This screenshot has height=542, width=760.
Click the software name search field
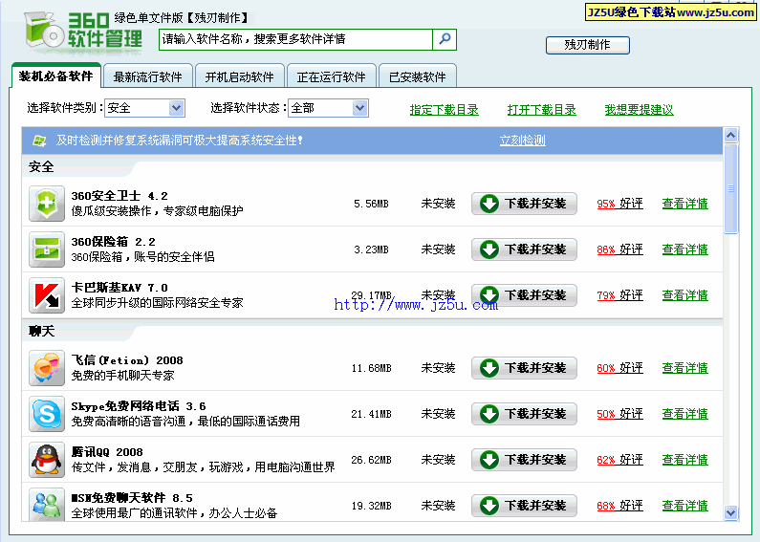[295, 39]
